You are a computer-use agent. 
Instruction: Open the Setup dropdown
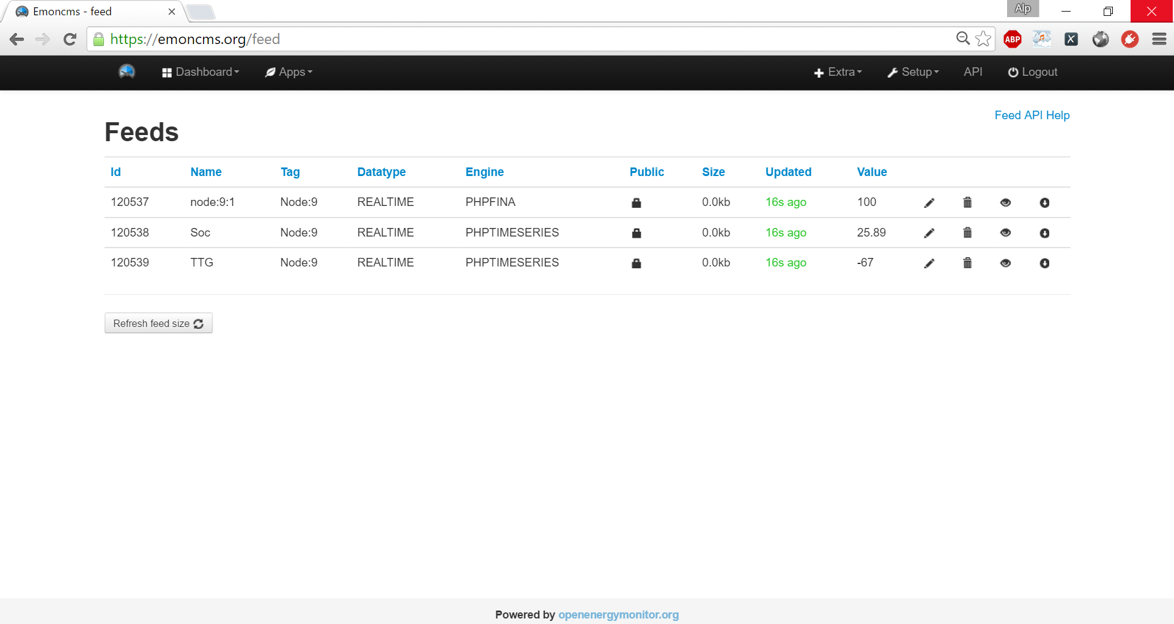(x=913, y=72)
